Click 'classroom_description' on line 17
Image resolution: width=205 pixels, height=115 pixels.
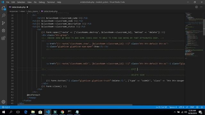(68, 24)
